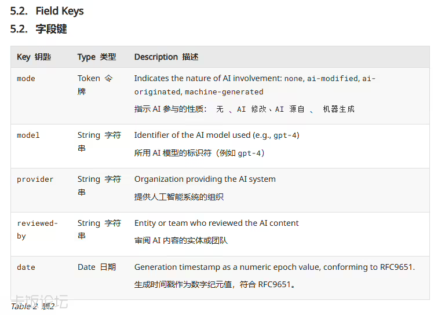Click the "Type" column header
The height and width of the screenshot is (315, 434).
tap(86, 57)
